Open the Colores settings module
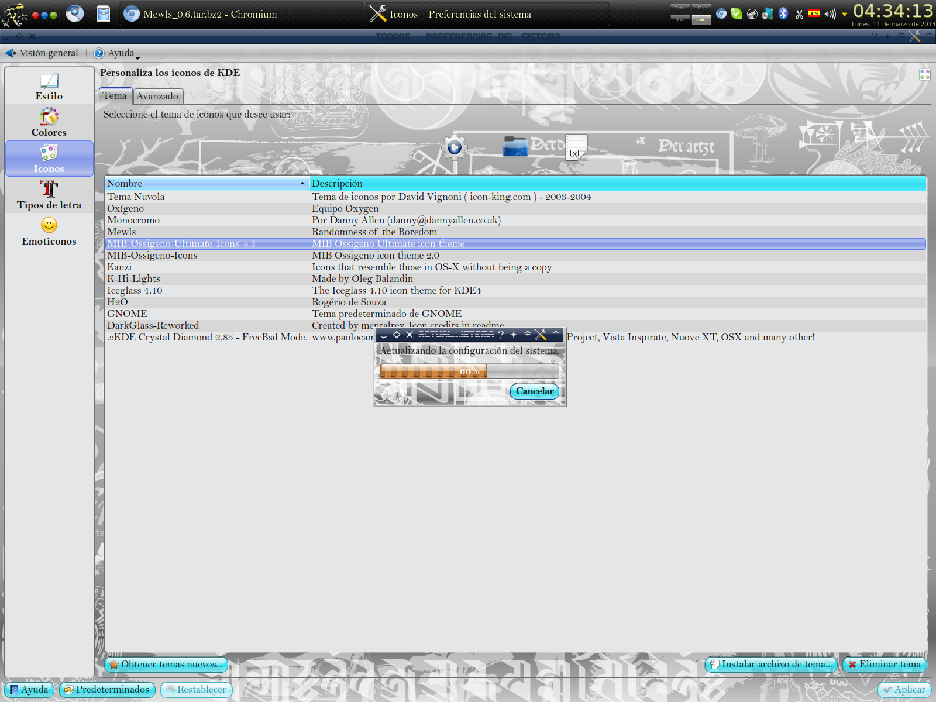The image size is (936, 702). click(x=49, y=123)
